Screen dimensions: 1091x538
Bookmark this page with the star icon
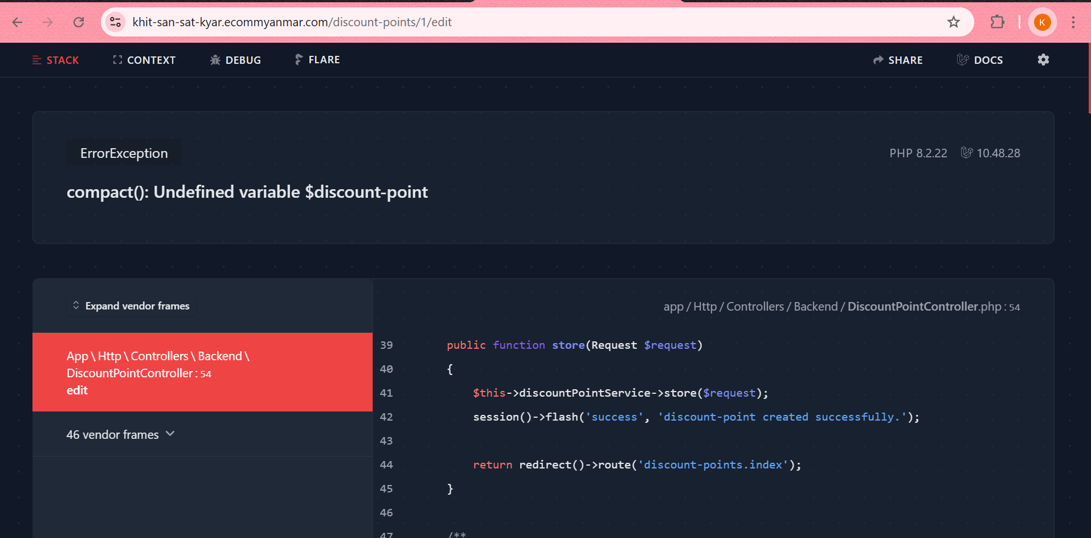point(954,22)
